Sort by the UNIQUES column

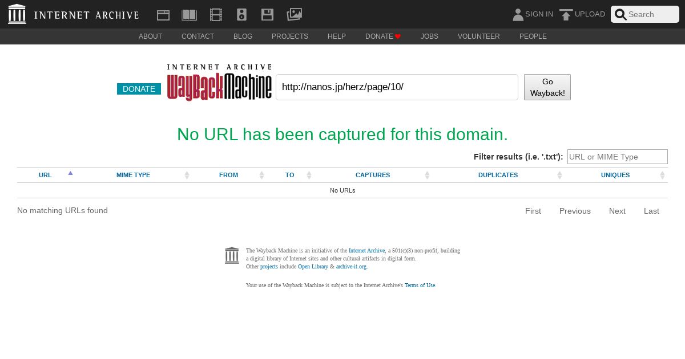[615, 175]
